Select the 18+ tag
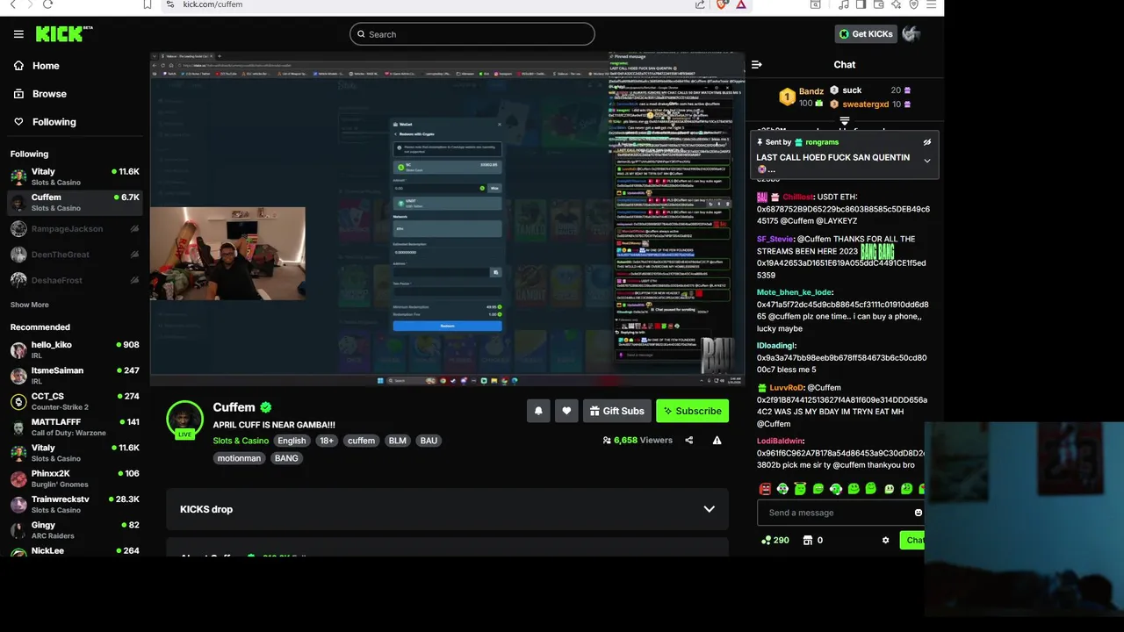Screen dimensions: 1124x632 327,441
